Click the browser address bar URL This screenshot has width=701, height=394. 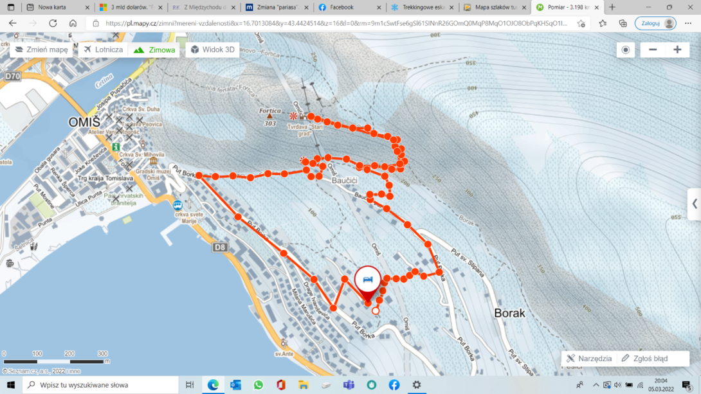pos(336,23)
